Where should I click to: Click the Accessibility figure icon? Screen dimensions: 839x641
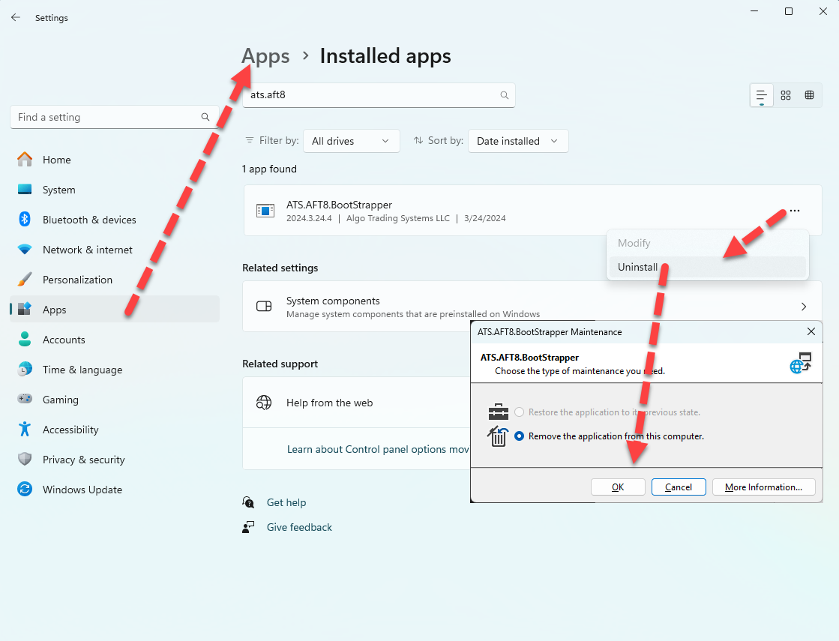[x=25, y=429]
